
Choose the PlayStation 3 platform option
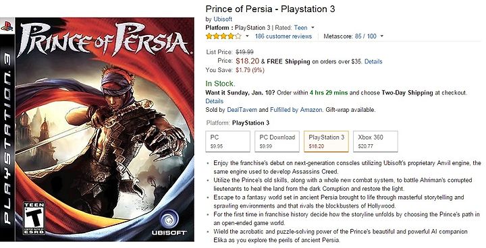coord(327,142)
